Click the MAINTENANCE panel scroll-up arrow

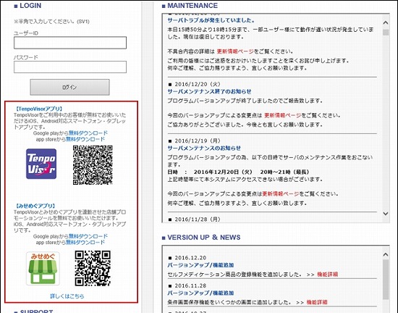point(386,23)
